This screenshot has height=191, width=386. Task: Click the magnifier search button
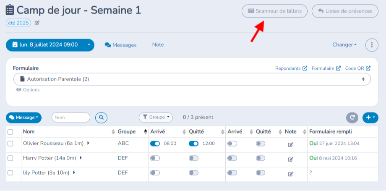[101, 118]
